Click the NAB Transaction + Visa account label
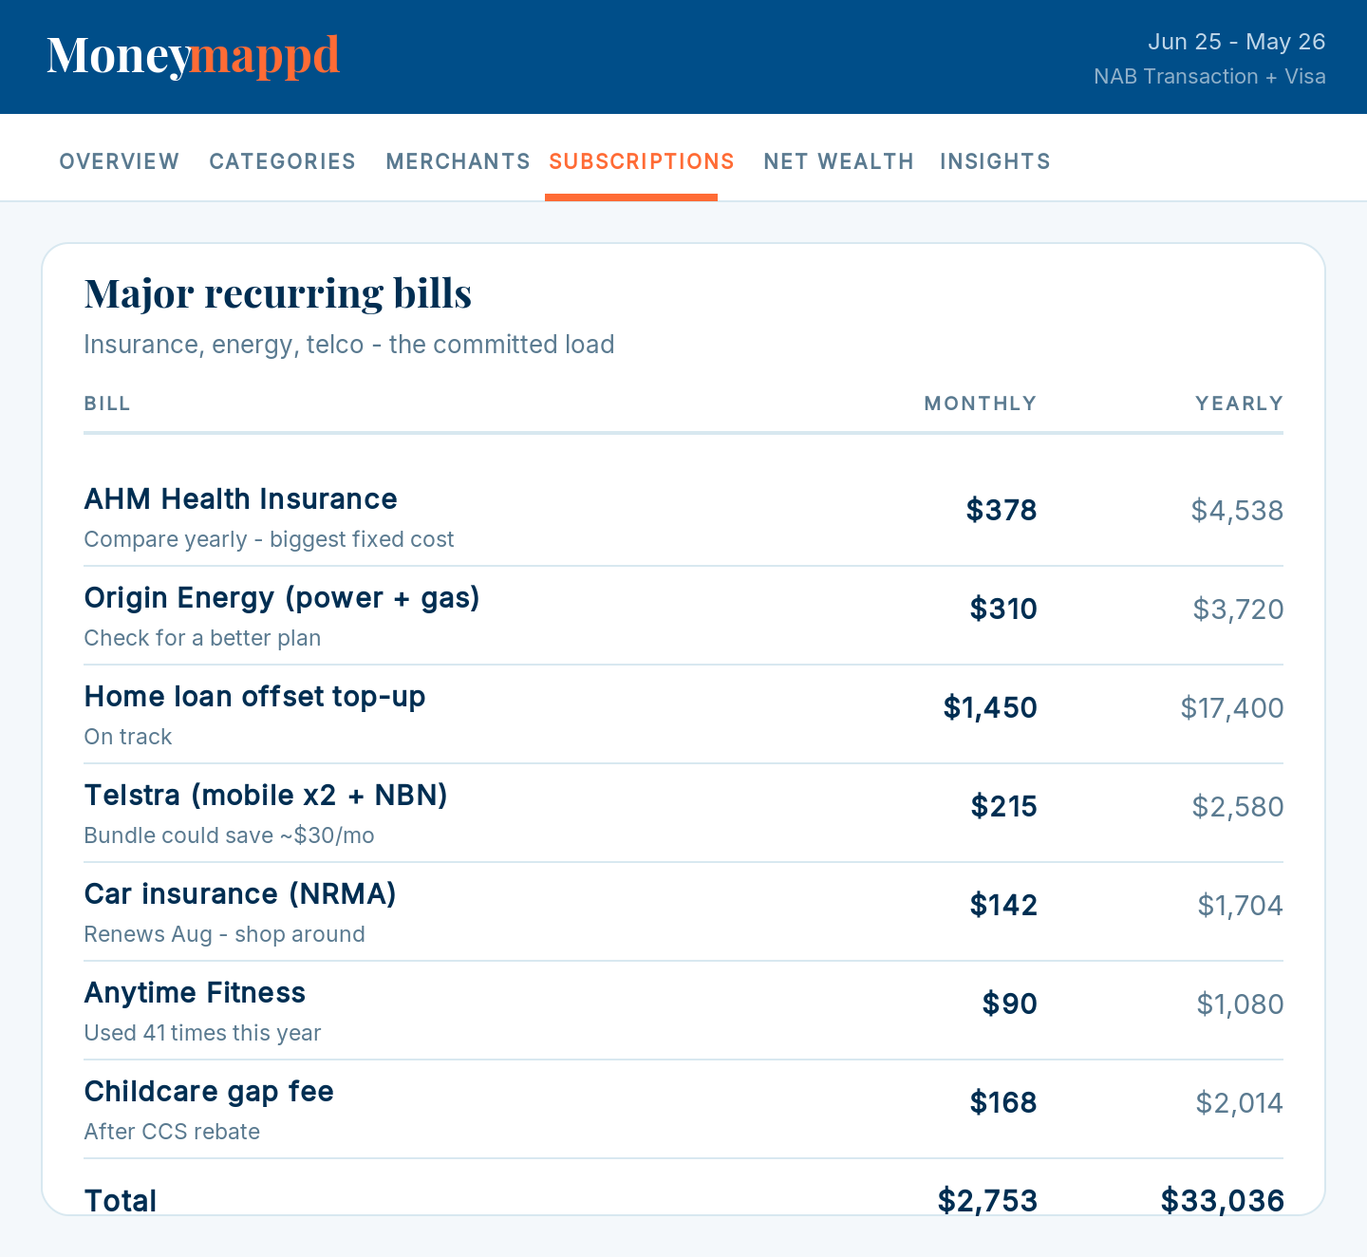This screenshot has width=1367, height=1257. [x=1209, y=77]
